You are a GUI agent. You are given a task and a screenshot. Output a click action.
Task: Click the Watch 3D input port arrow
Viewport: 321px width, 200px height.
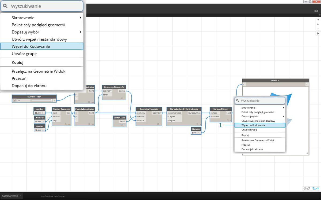coord(244,85)
